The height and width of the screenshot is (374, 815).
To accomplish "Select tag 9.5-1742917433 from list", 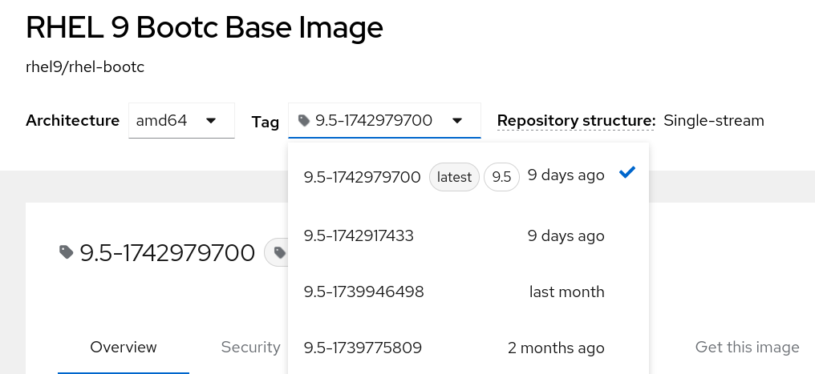I will 468,236.
